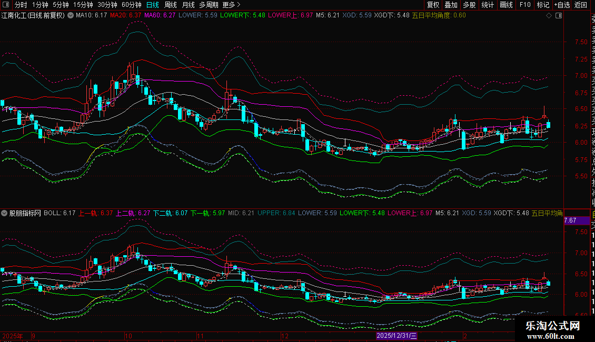Click the diamond marker icon in main chart header
The image size is (595, 342).
point(549,16)
